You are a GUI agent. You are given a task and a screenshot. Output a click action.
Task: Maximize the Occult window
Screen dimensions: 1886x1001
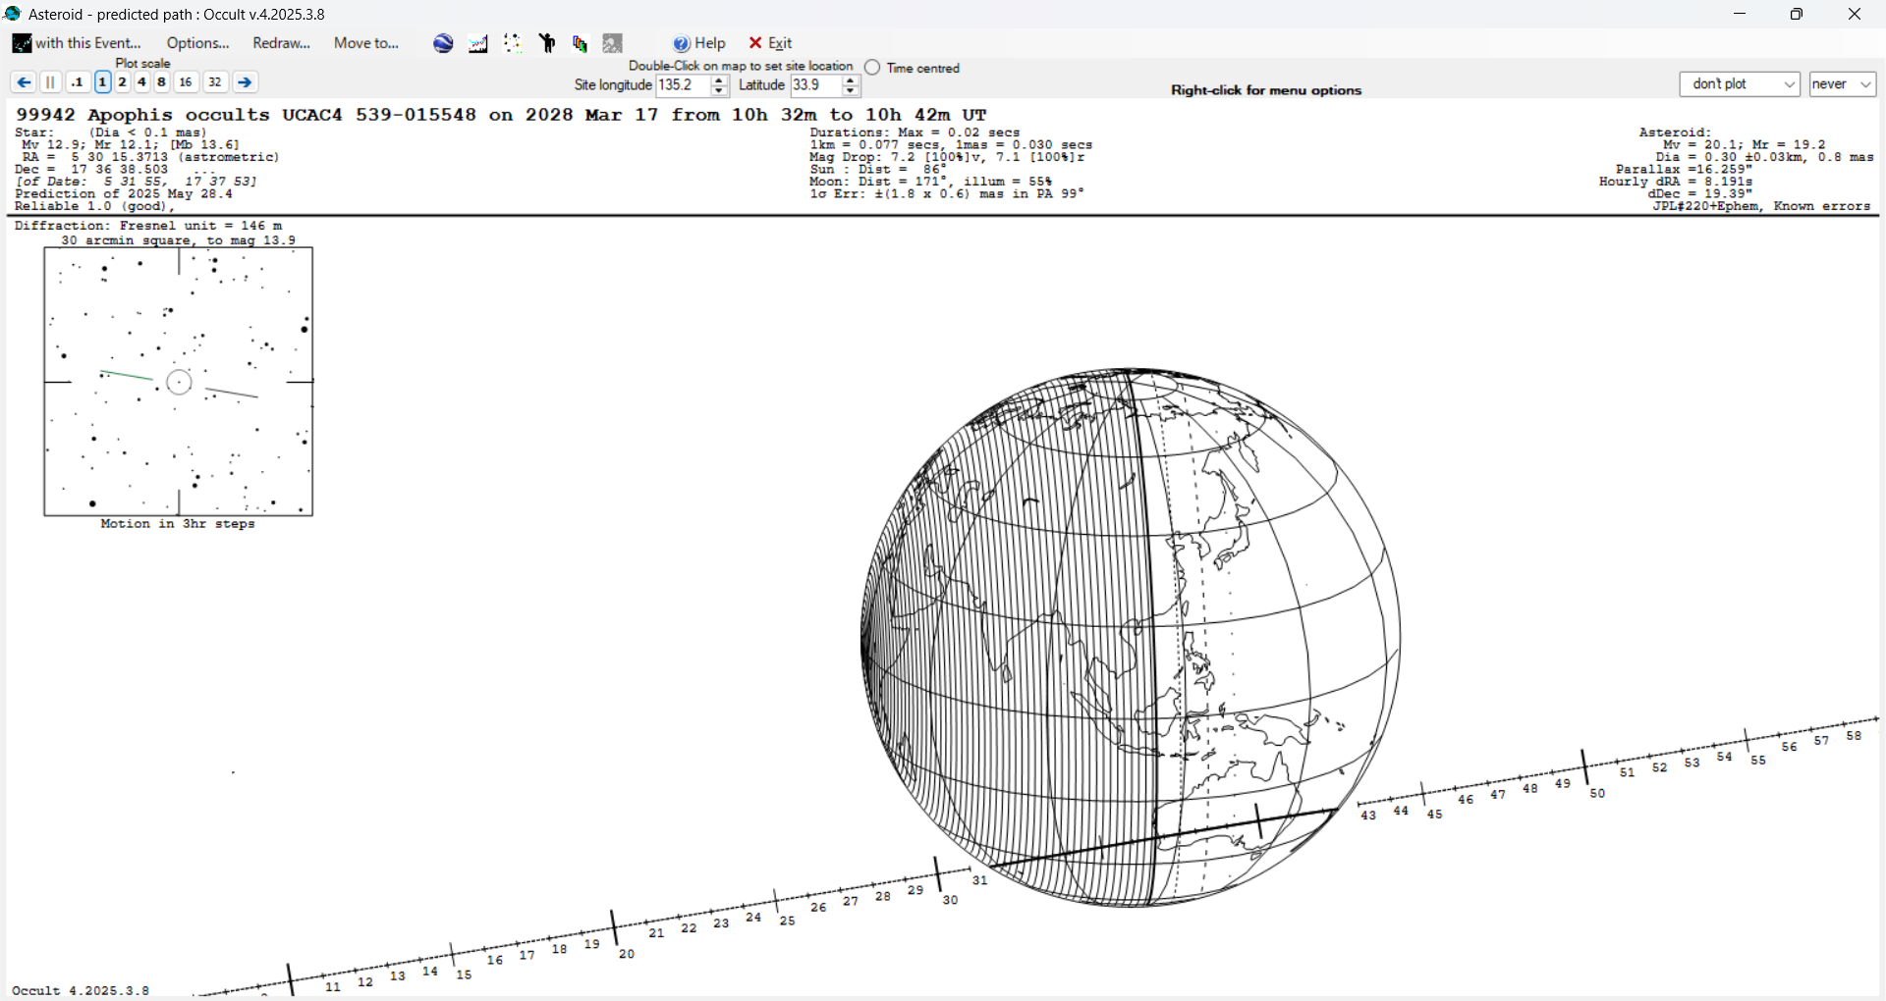[x=1797, y=14]
